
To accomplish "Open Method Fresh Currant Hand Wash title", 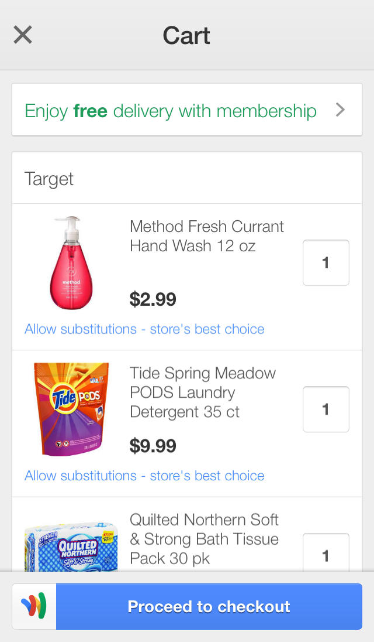I will click(206, 236).
